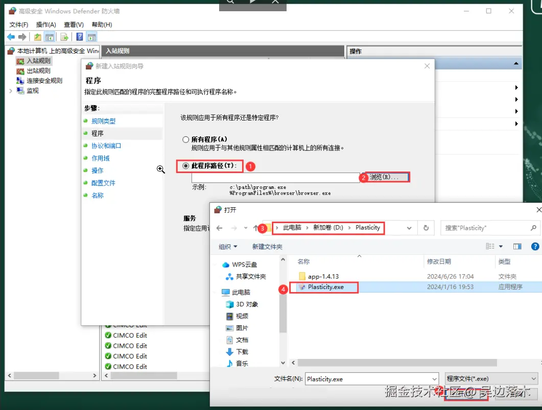Screen dimensions: 542x410
Task: Click the 新建文件夹 button
Action: click(x=267, y=247)
